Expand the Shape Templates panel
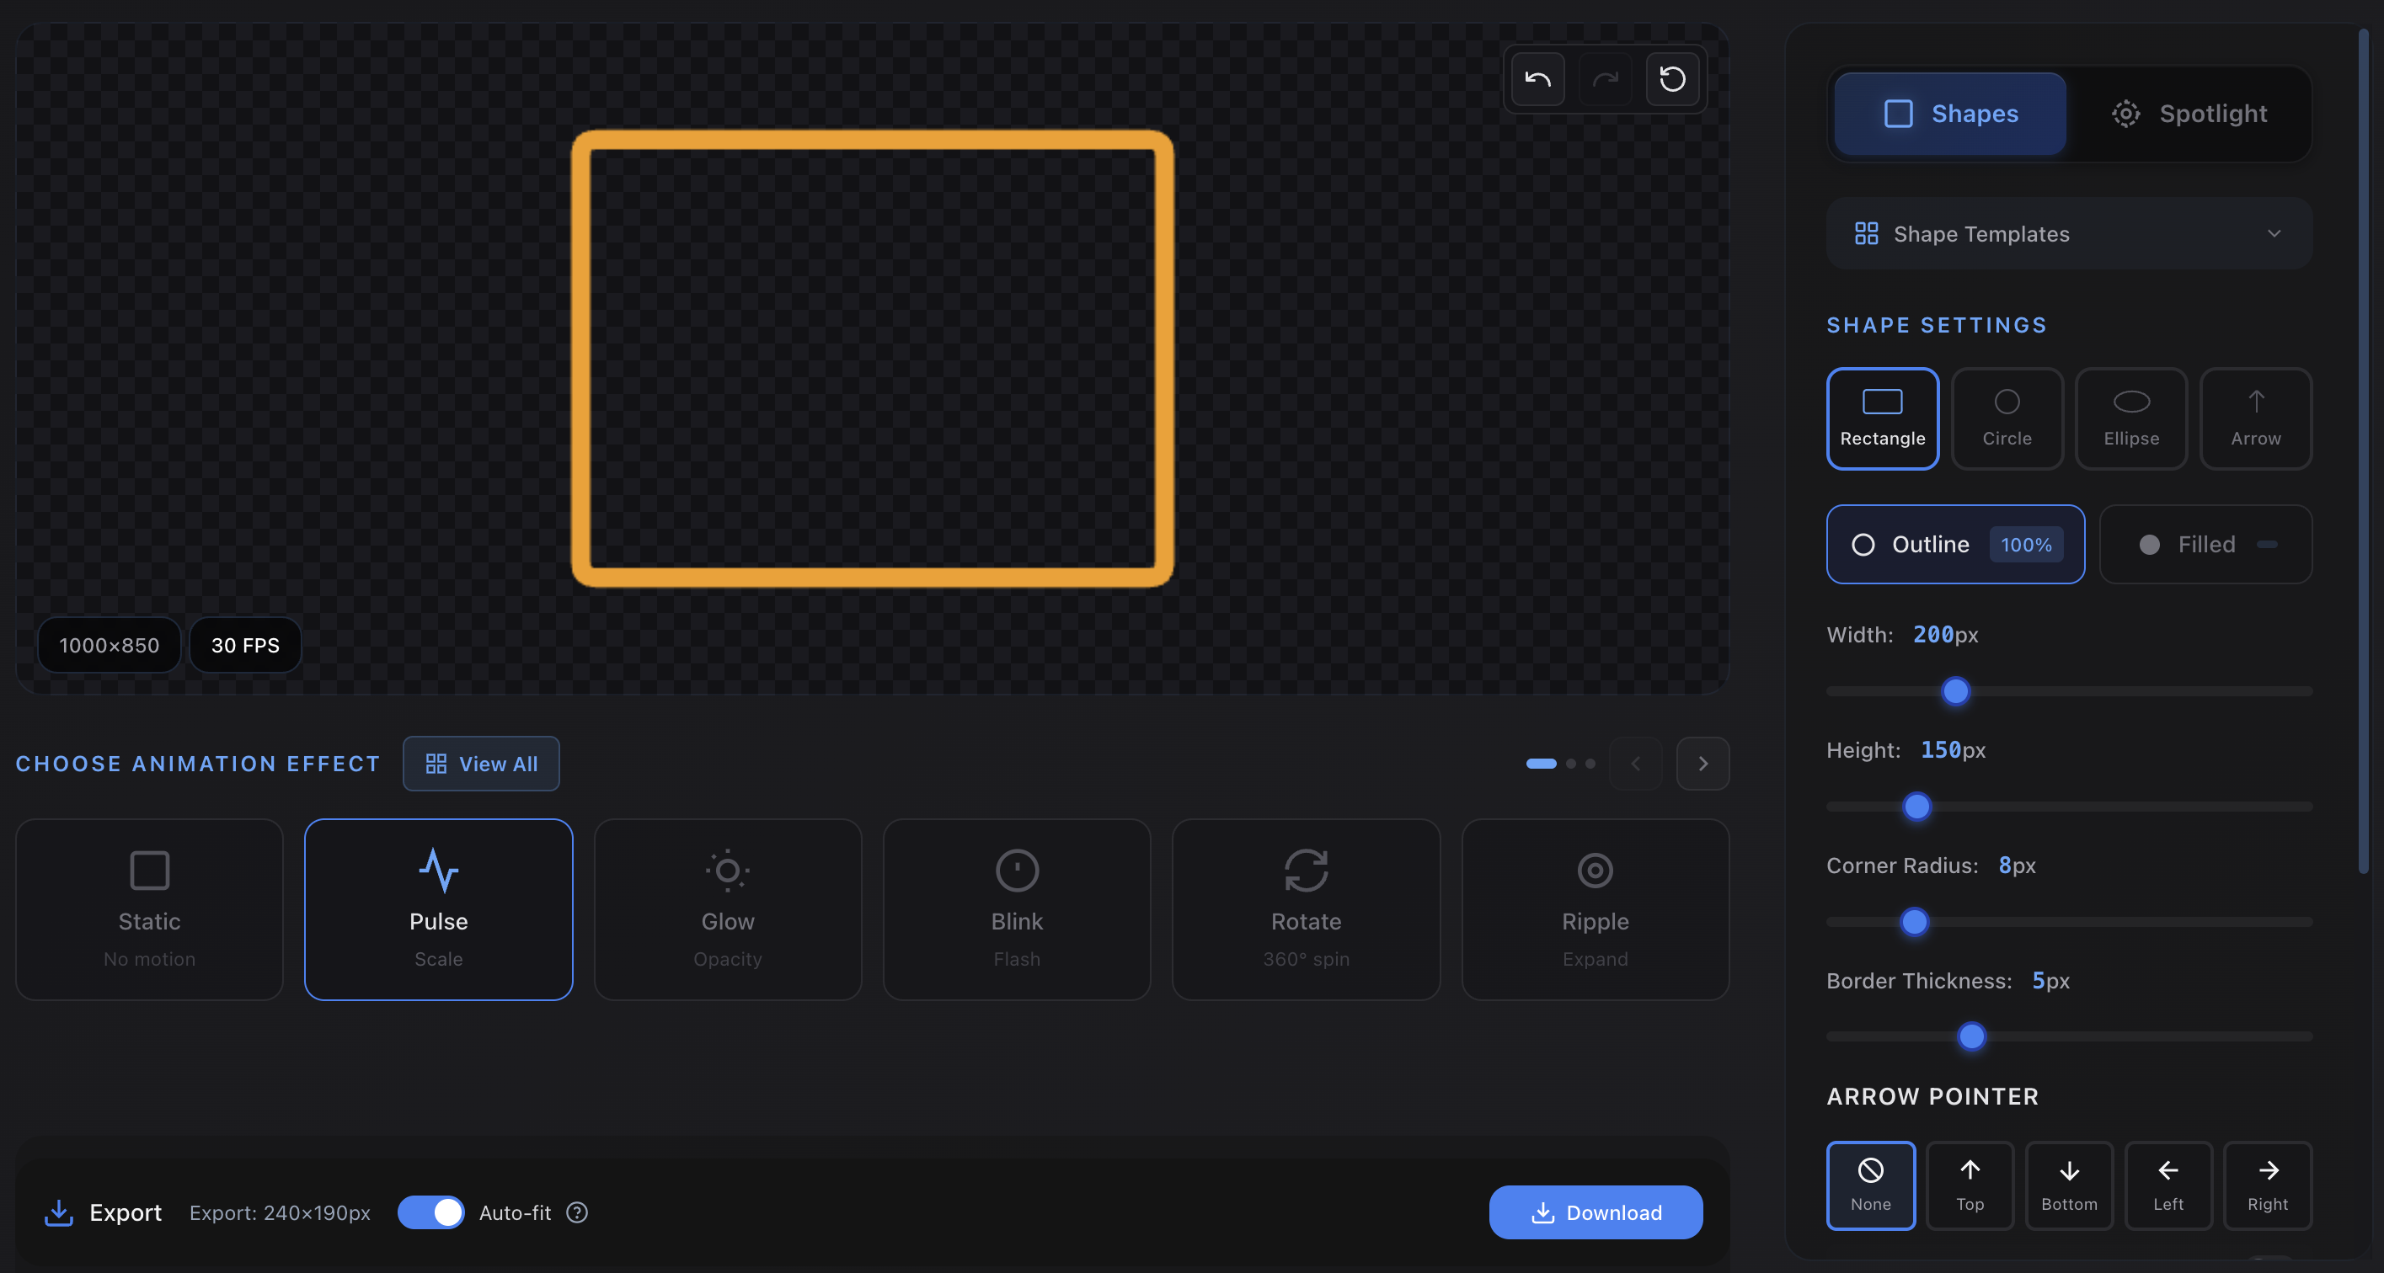2384x1273 pixels. (x=2069, y=233)
